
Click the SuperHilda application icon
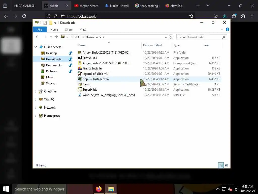pyautogui.click(x=80, y=90)
